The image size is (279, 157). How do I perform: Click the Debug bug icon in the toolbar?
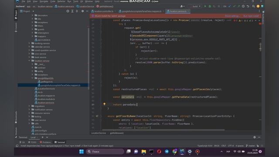click(x=210, y=6)
